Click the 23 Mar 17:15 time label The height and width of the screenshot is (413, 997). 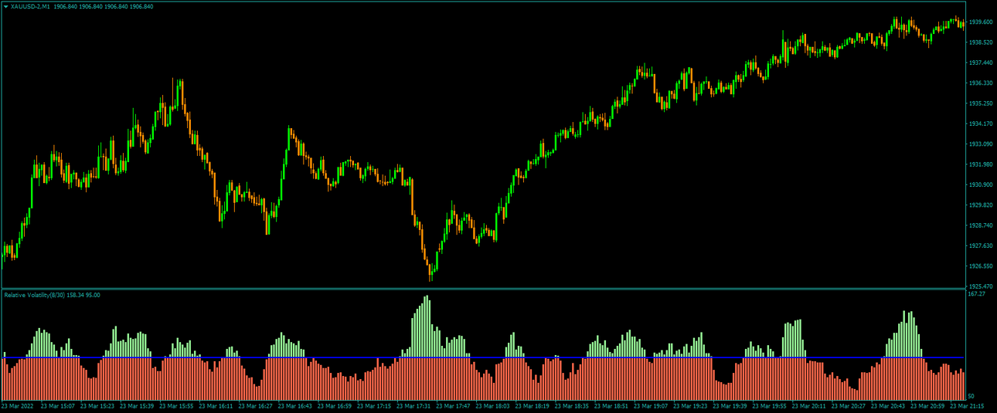tap(373, 406)
